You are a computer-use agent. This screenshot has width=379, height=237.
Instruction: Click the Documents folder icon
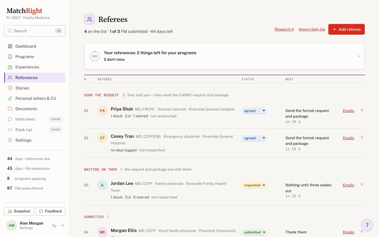tap(10, 109)
